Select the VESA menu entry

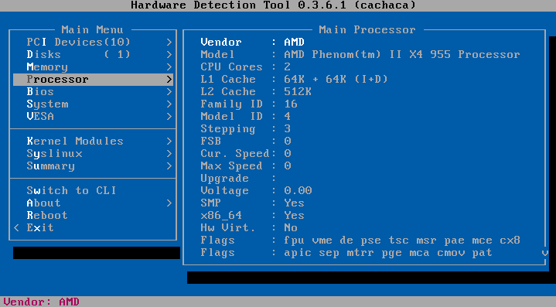[93, 117]
